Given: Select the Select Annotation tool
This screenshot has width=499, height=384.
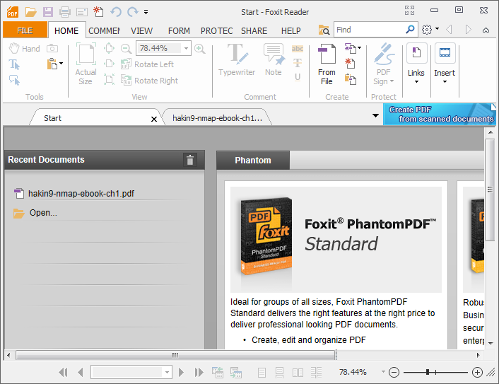Looking at the screenshot, I should tap(14, 80).
